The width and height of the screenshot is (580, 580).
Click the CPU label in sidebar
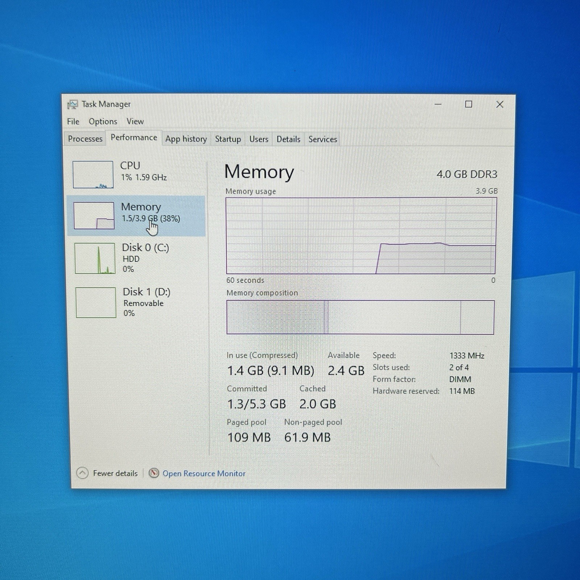point(130,166)
